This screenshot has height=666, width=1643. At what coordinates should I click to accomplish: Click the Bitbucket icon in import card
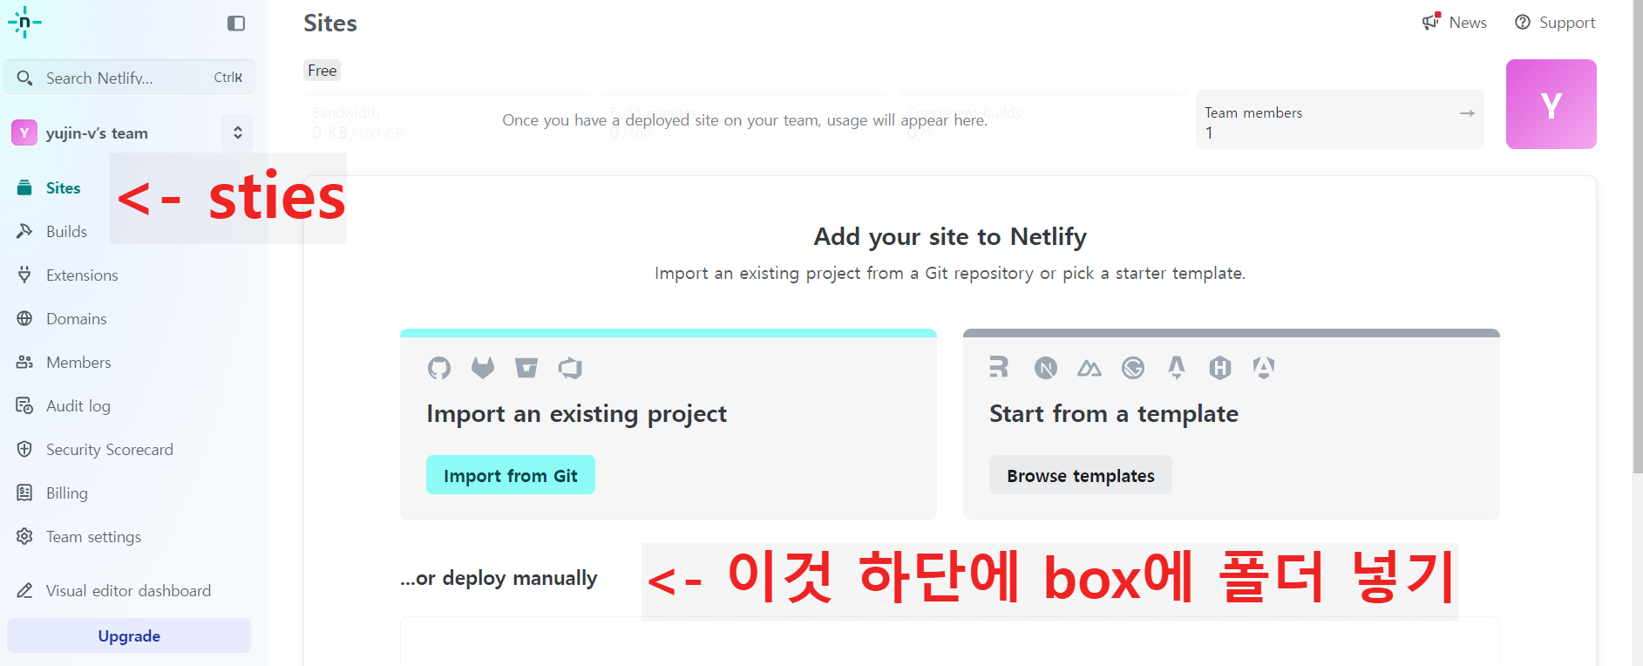click(526, 368)
